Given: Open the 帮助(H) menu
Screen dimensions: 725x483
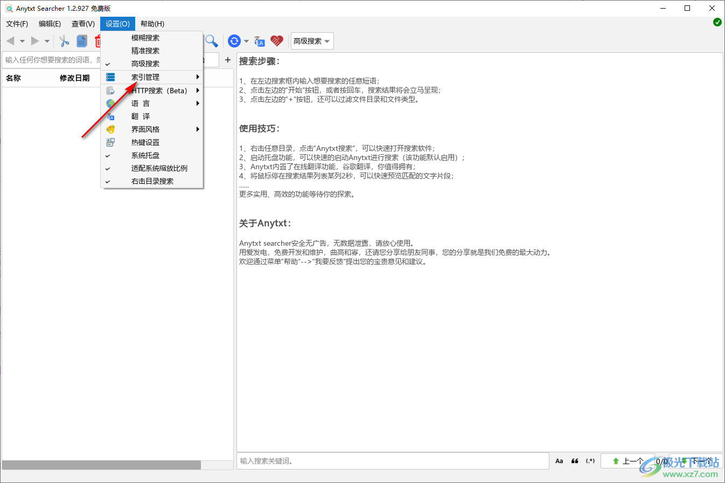Looking at the screenshot, I should pos(152,24).
